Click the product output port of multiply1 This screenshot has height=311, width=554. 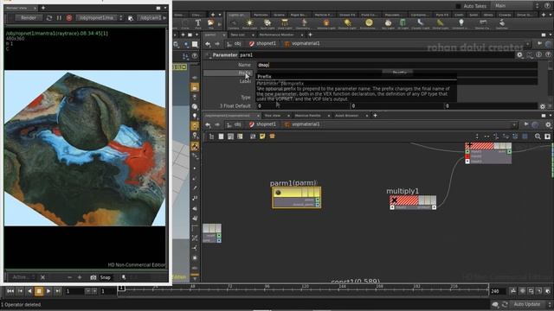pyautogui.click(x=434, y=207)
